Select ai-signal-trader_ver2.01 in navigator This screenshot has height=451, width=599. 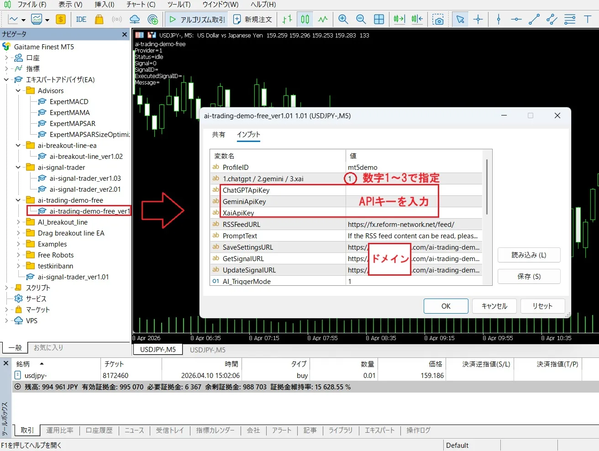coord(85,189)
